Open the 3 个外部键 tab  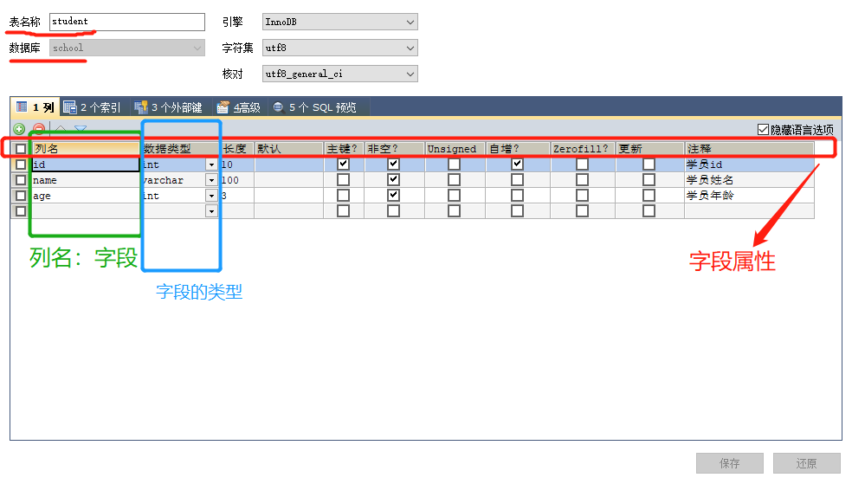pos(169,107)
